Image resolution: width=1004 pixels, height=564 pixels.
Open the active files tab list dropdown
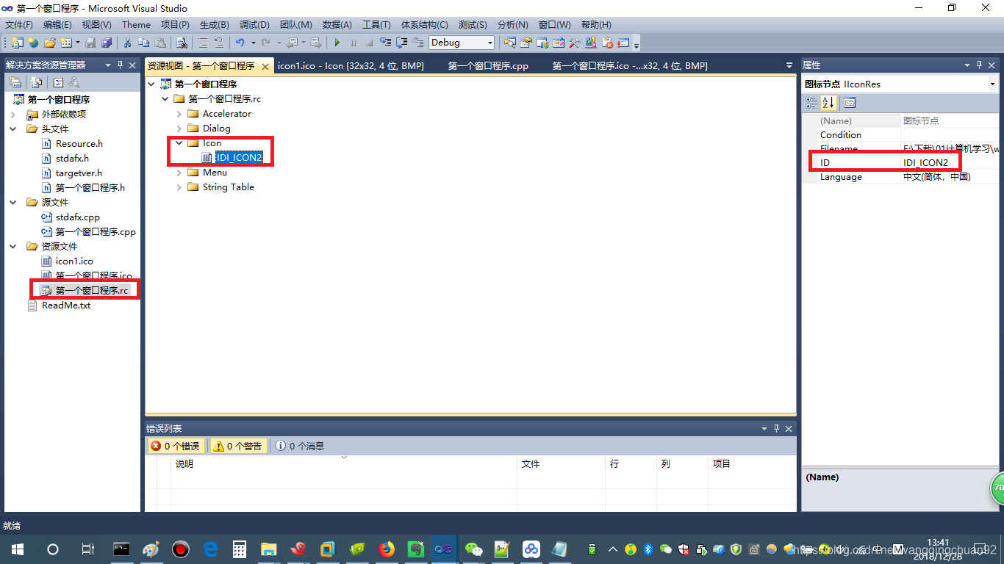[x=789, y=66]
